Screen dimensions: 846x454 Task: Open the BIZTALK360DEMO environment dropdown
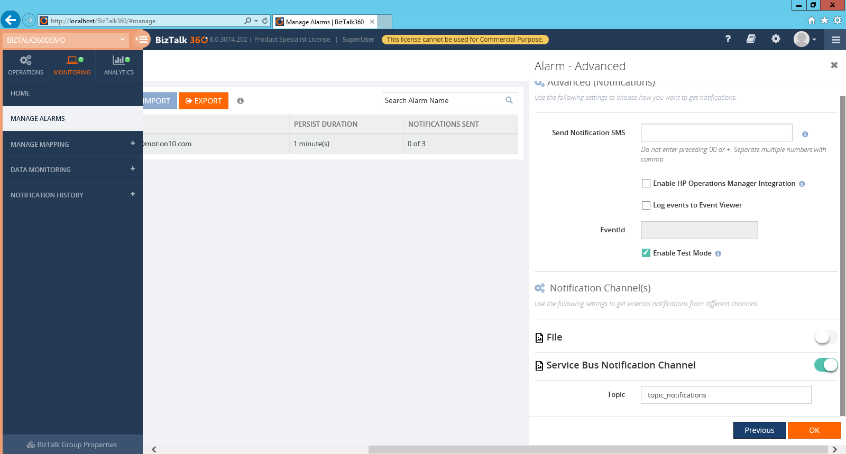(x=66, y=40)
